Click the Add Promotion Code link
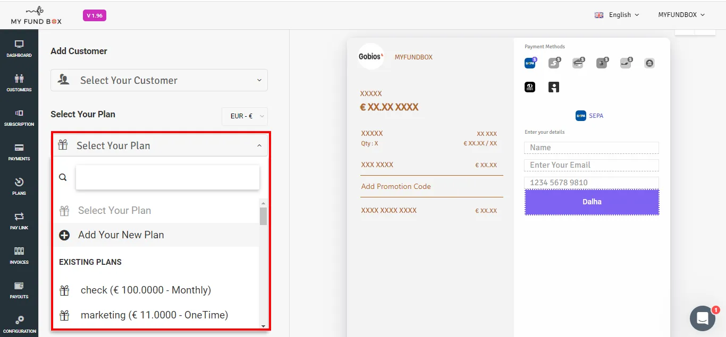This screenshot has width=726, height=337. click(396, 186)
